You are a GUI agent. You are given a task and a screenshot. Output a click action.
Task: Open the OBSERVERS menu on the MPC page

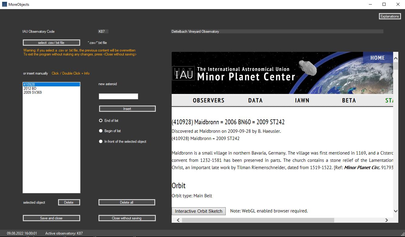[x=209, y=100]
